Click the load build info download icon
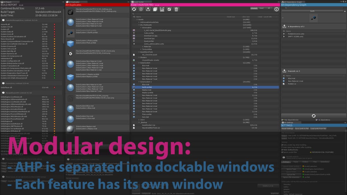Viewport: 347px width, 195px height. [x=148, y=9]
